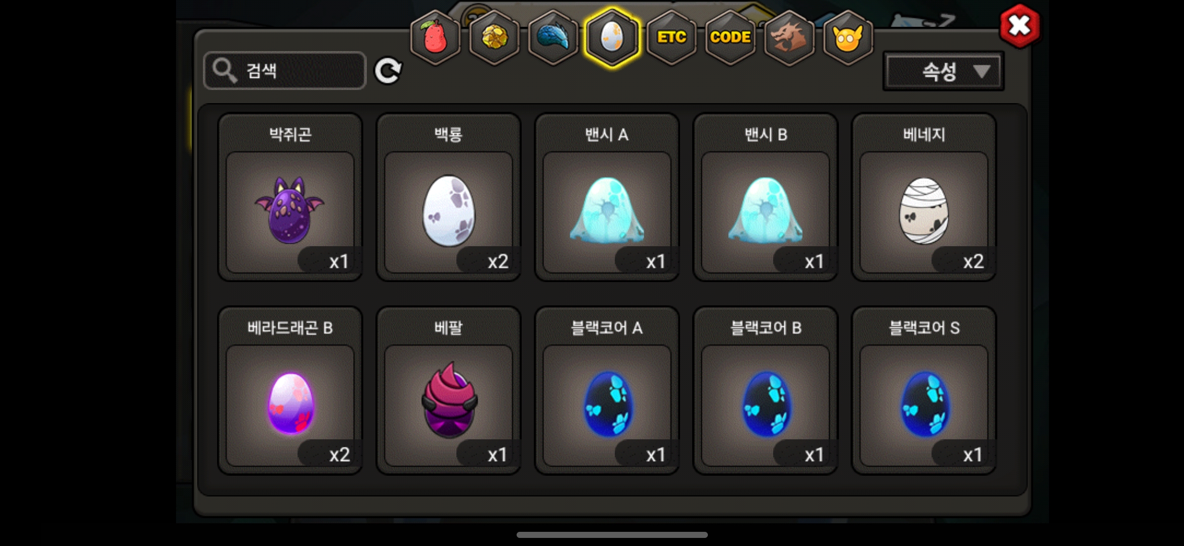Image resolution: width=1184 pixels, height=546 pixels.
Task: Open the blue dragon scale category
Action: tap(553, 37)
